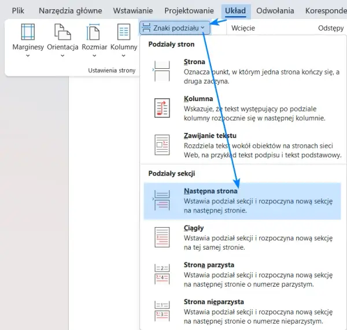Switch to the Wstawianie tab

(x=133, y=11)
